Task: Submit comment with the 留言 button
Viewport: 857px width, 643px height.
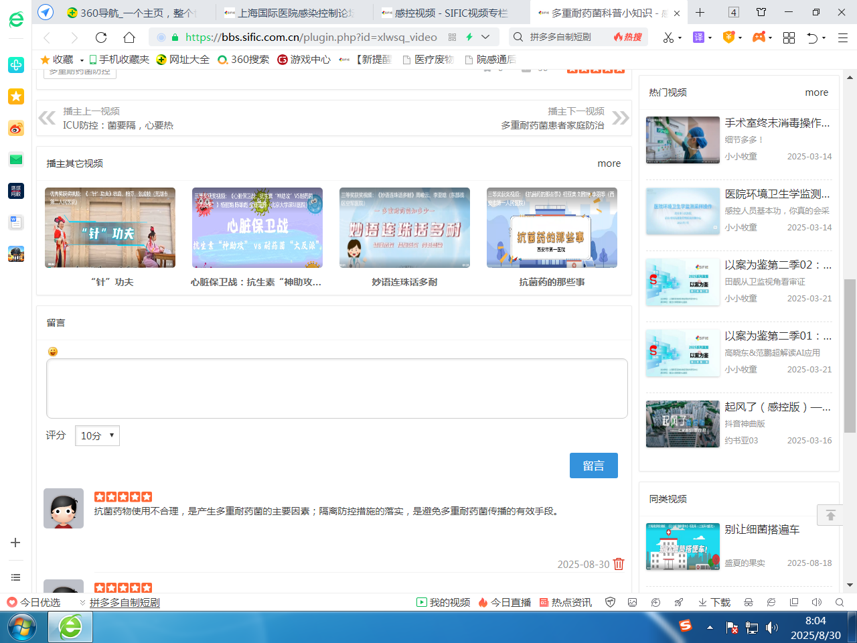Action: click(594, 466)
